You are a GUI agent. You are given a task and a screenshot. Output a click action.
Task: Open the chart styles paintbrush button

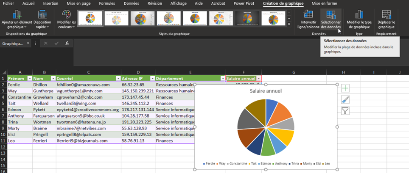tap(345, 99)
